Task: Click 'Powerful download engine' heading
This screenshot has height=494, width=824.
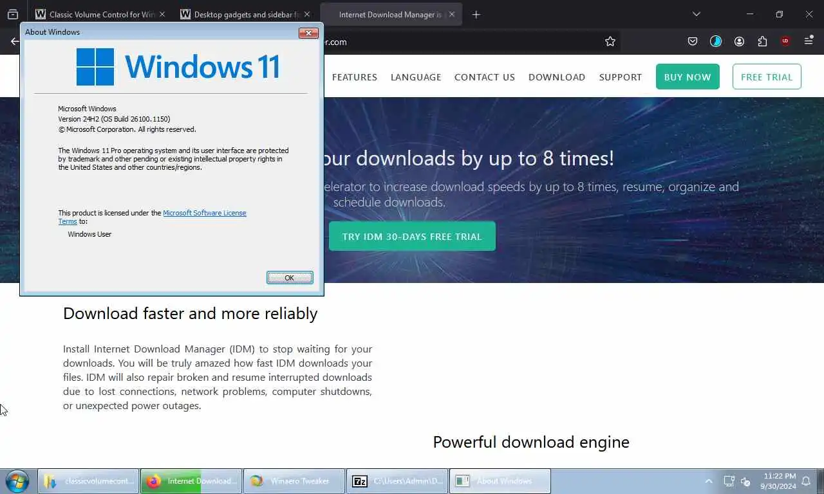Action: tap(531, 442)
